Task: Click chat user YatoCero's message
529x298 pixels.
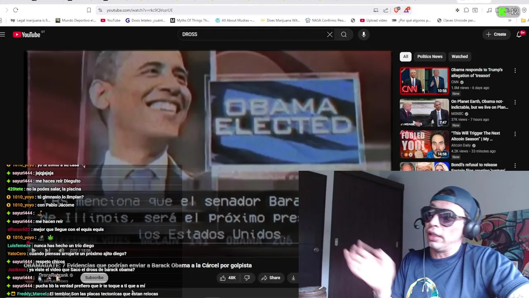Action: (x=67, y=254)
